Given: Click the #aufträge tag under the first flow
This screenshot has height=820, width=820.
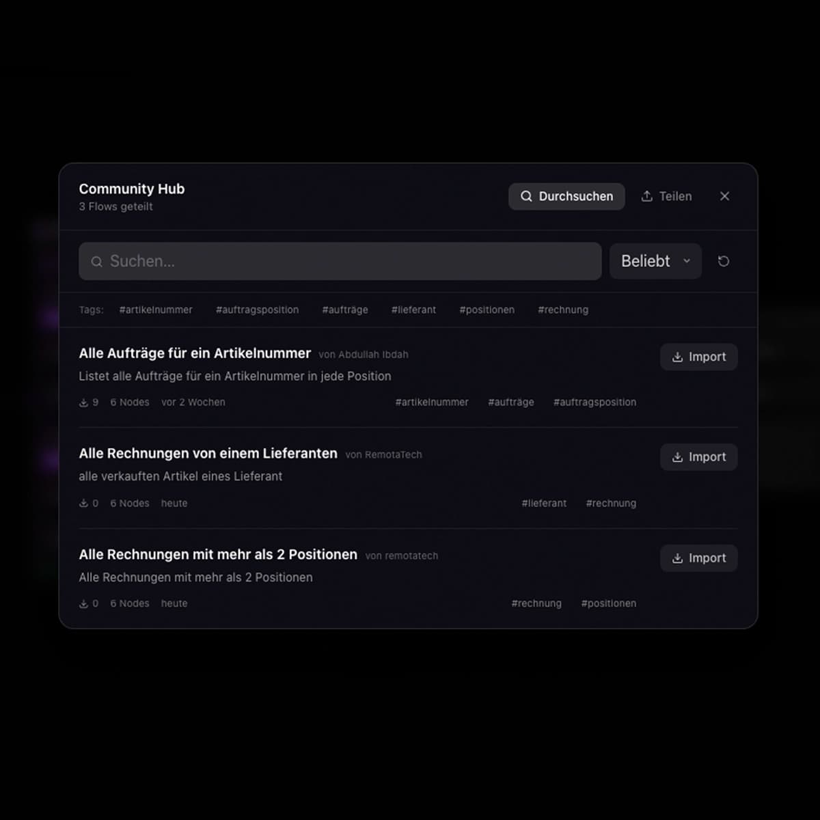Looking at the screenshot, I should (x=511, y=402).
